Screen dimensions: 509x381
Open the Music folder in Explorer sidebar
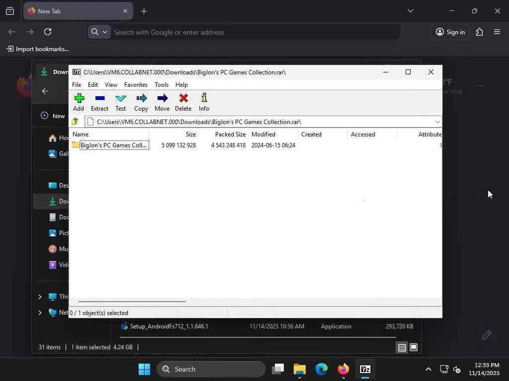tap(59, 249)
